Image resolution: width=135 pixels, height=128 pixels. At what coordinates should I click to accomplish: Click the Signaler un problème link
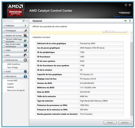pos(123,16)
